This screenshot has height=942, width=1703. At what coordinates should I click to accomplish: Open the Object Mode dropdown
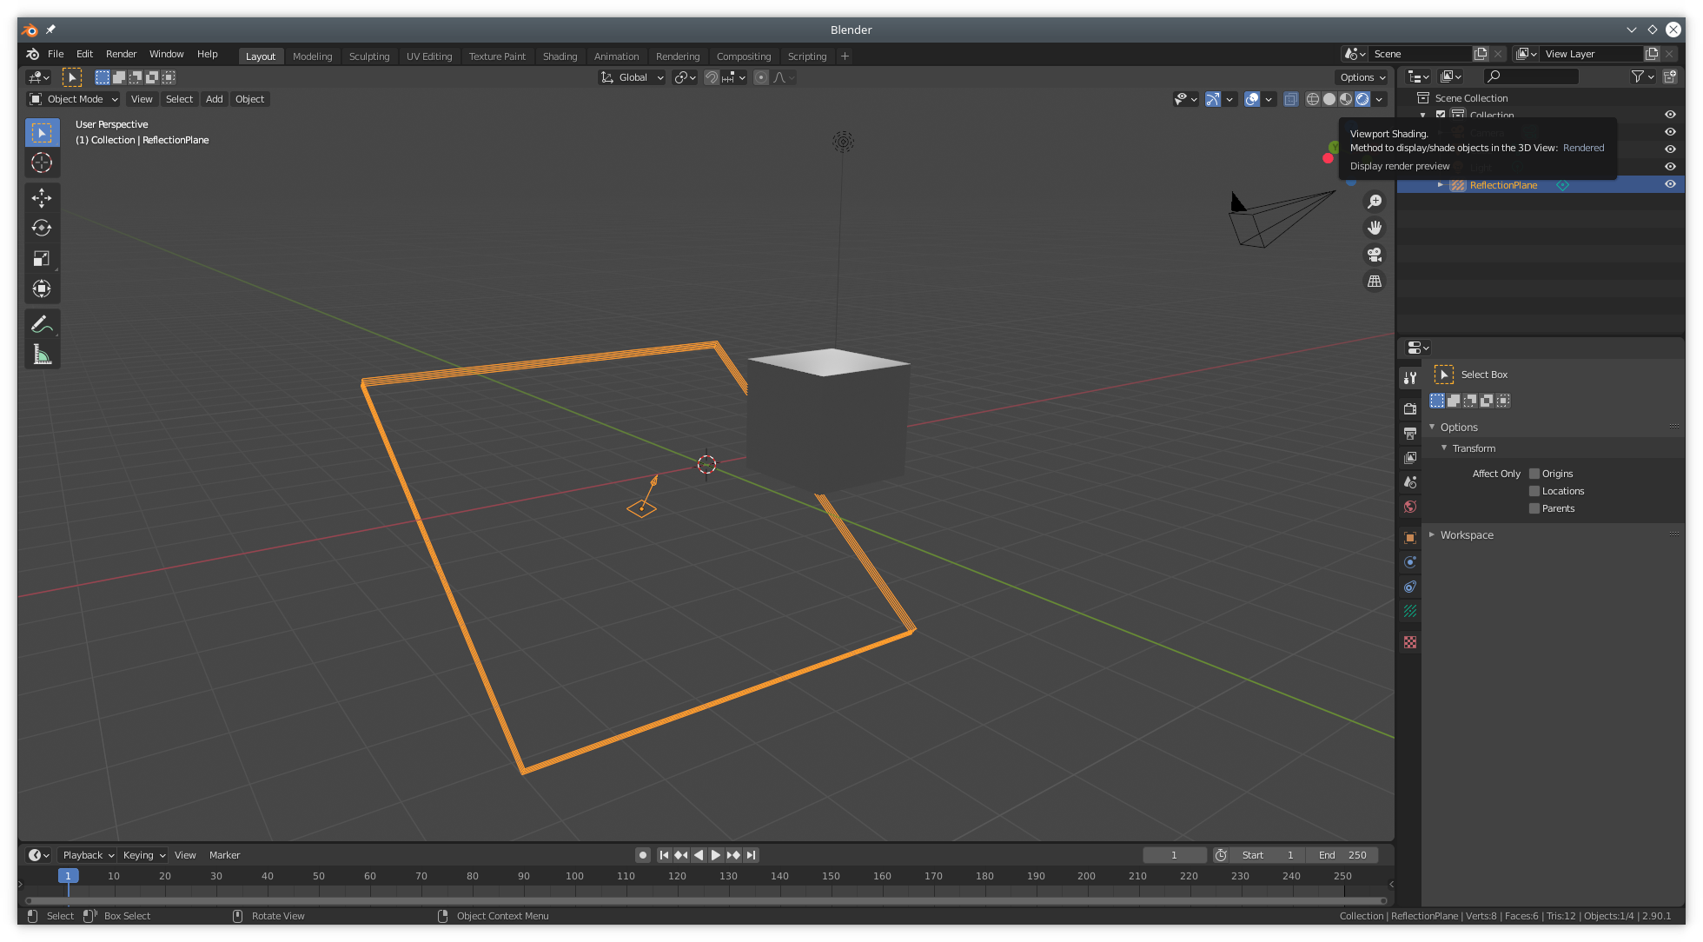click(73, 99)
